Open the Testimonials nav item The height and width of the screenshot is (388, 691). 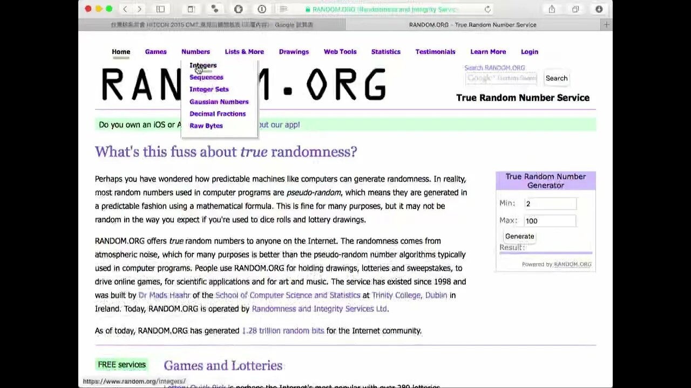coord(435,52)
